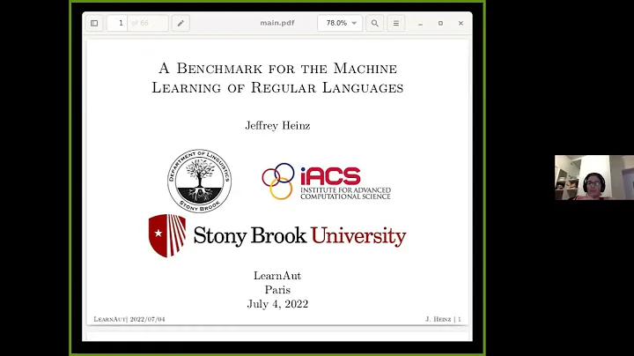Minimize the main.pdf viewer window
The image size is (634, 356).
[x=421, y=24]
